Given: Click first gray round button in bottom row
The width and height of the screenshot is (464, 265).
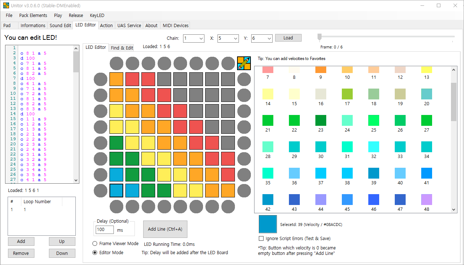Looking at the screenshot, I should (116, 206).
